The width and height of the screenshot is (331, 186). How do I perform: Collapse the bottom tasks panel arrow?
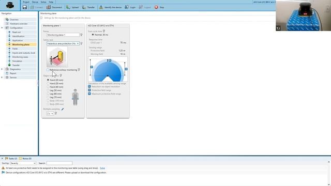(x=2, y=159)
